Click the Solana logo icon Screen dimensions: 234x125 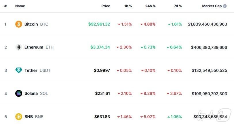(19, 93)
